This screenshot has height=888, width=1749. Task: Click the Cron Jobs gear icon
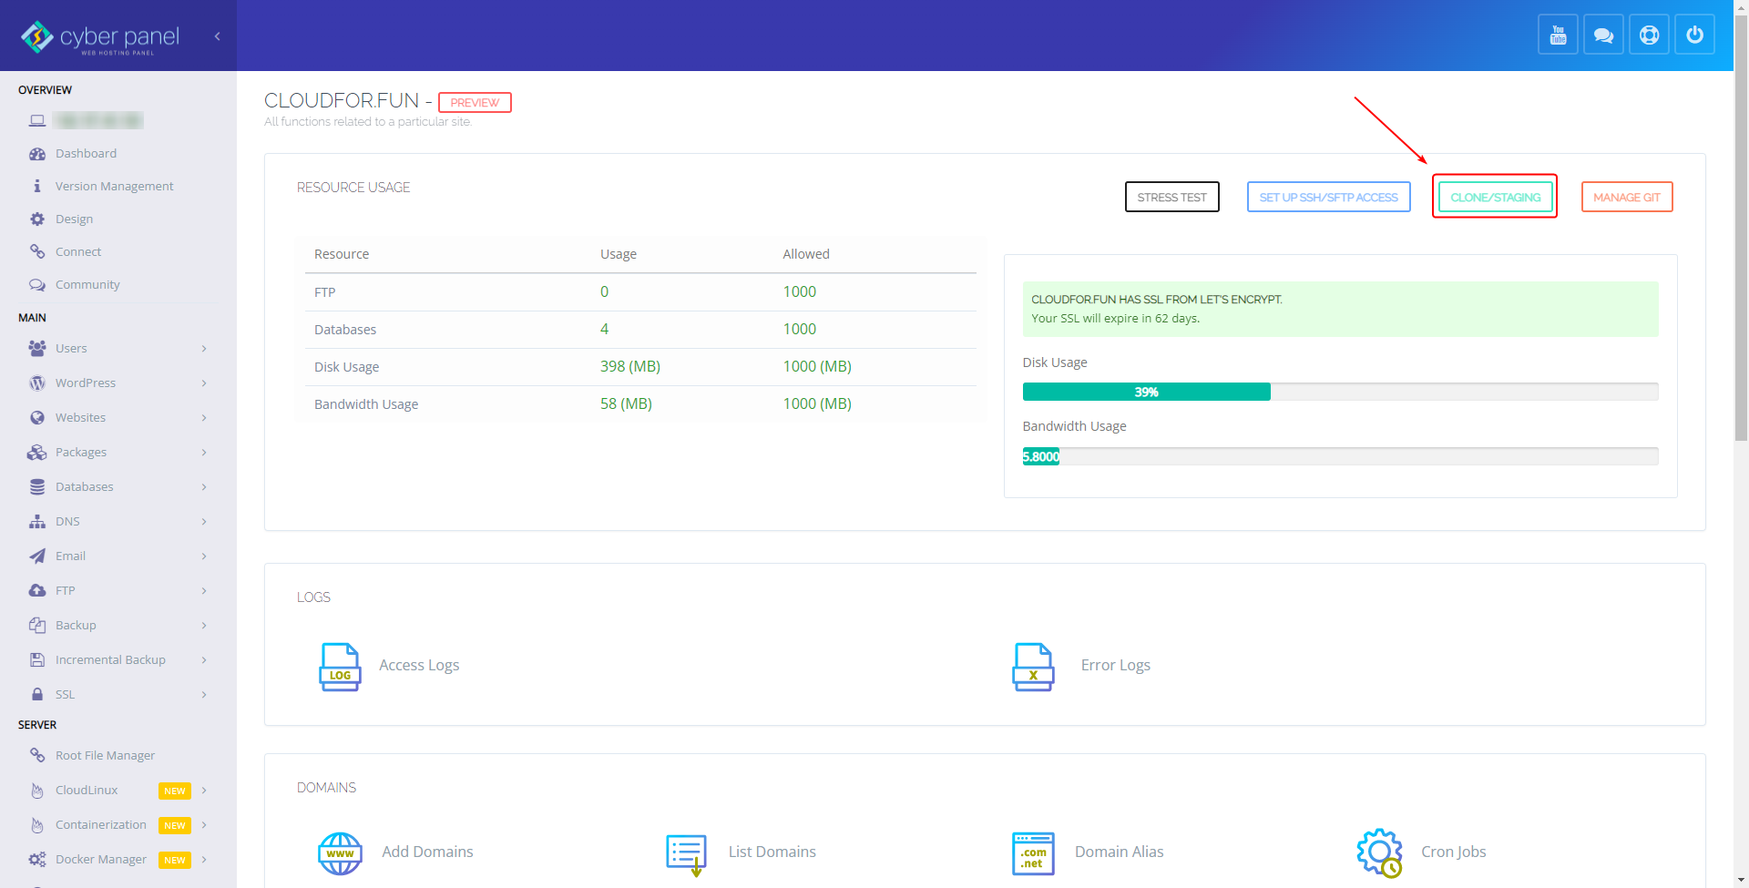pos(1379,853)
